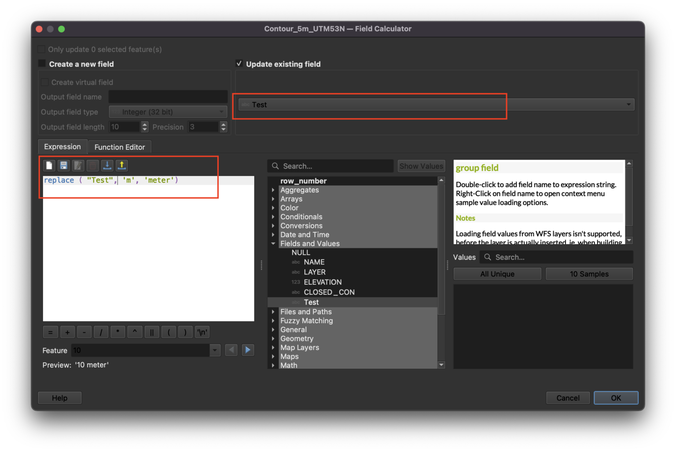676x452 pixels.
Task: Click the export user expressions icon
Action: tap(121, 165)
